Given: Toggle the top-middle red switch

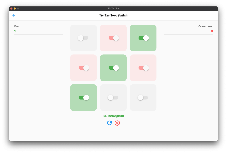Looking at the screenshot, I should [x=113, y=38].
